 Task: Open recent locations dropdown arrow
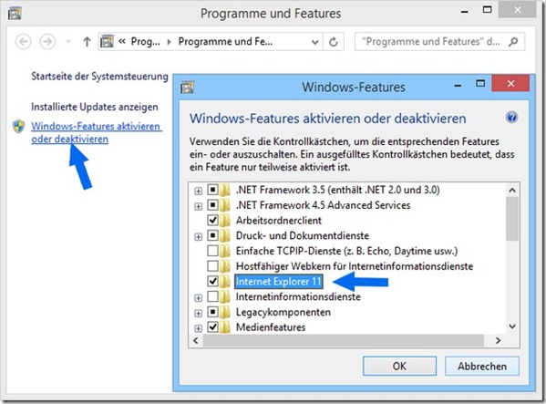(68, 42)
